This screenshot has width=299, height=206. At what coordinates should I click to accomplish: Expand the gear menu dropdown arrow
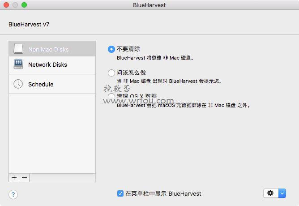click(282, 193)
